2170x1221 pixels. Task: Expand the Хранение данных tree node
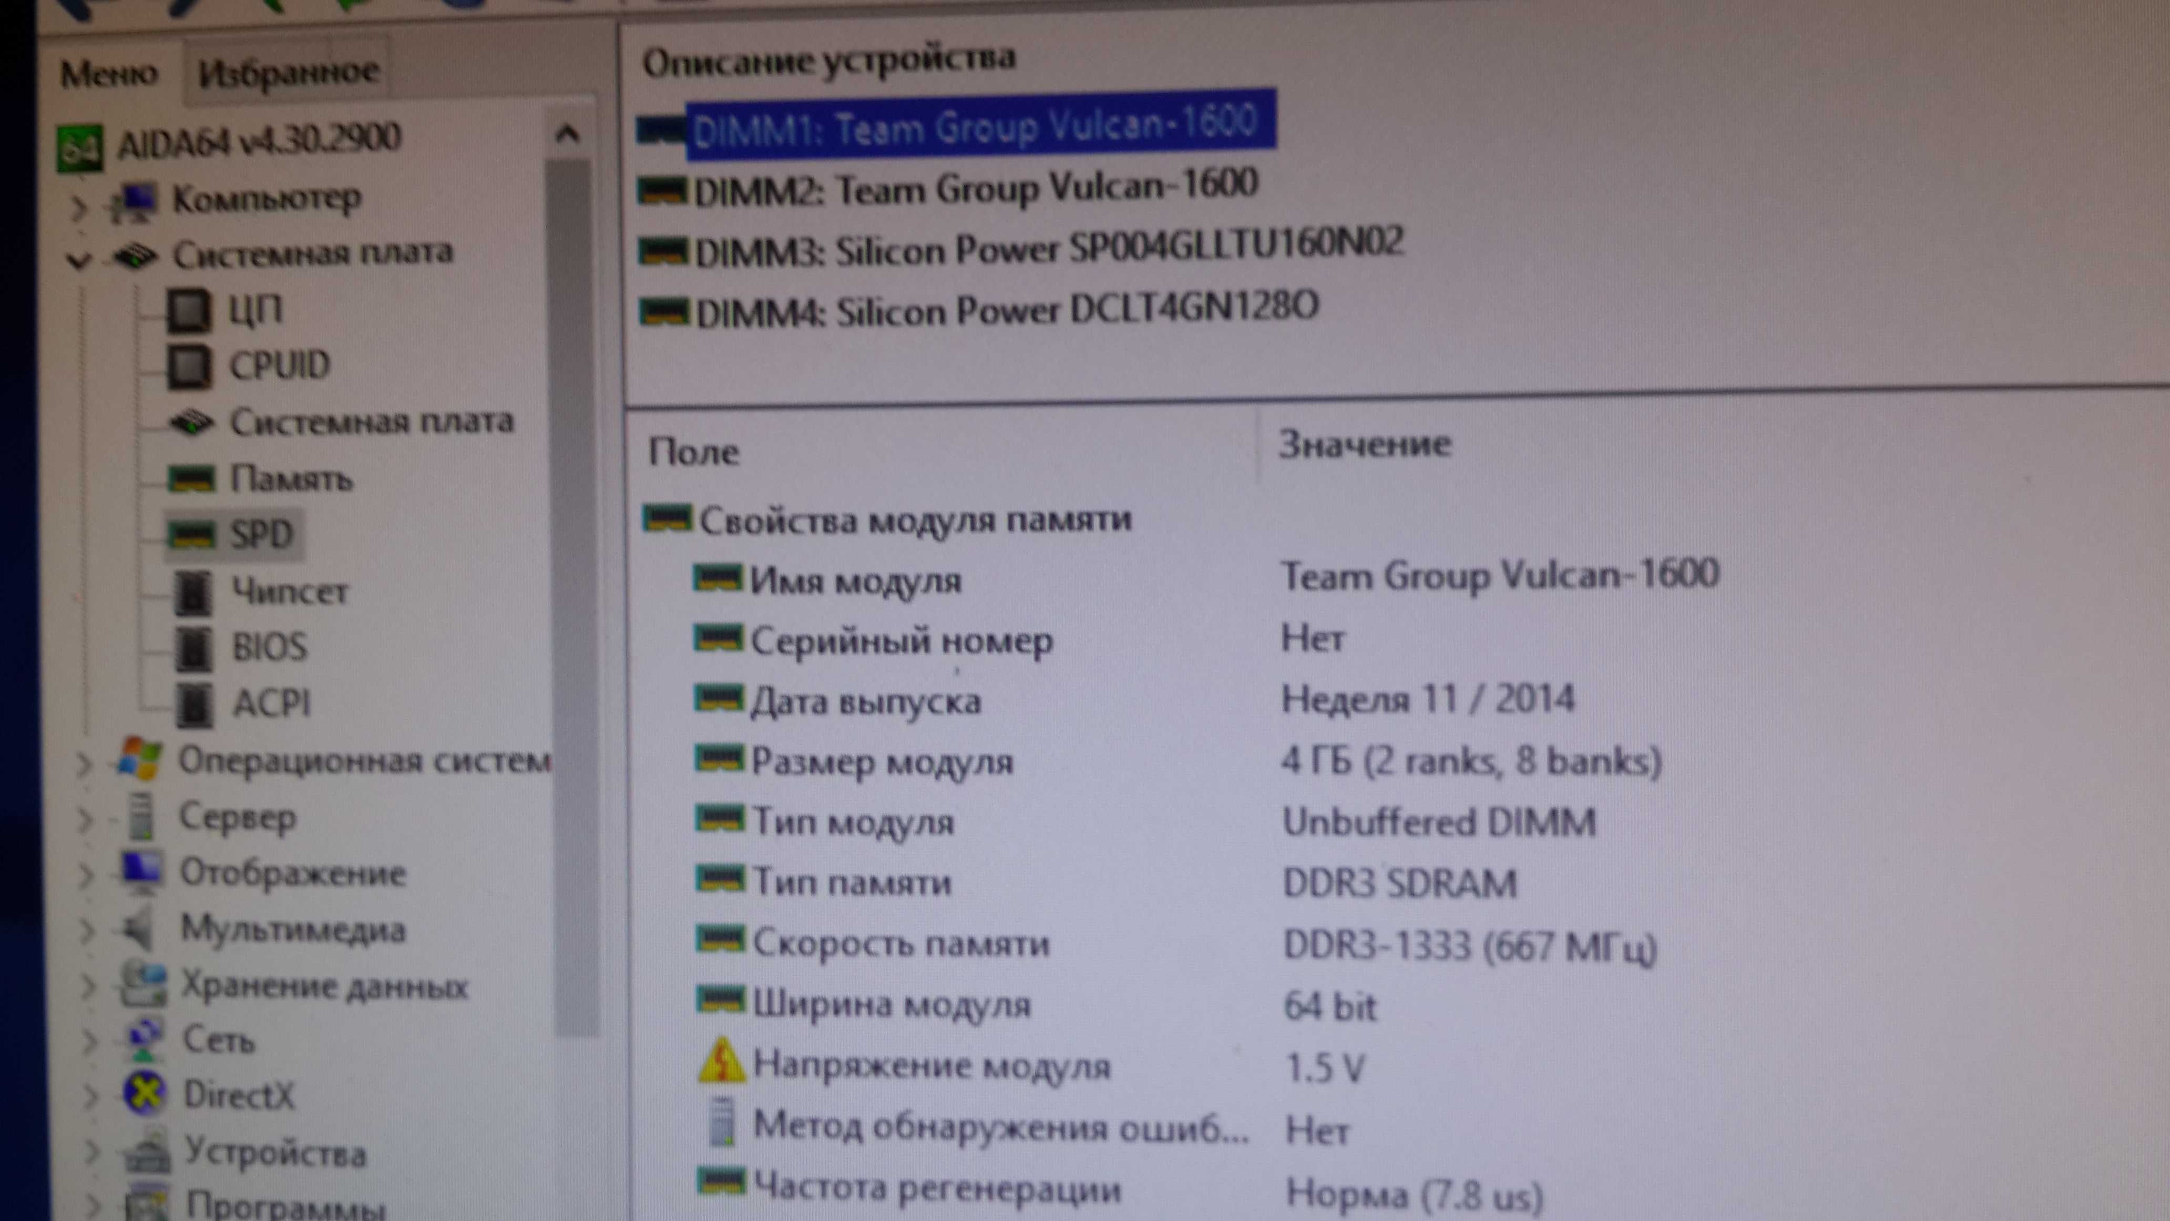point(88,987)
